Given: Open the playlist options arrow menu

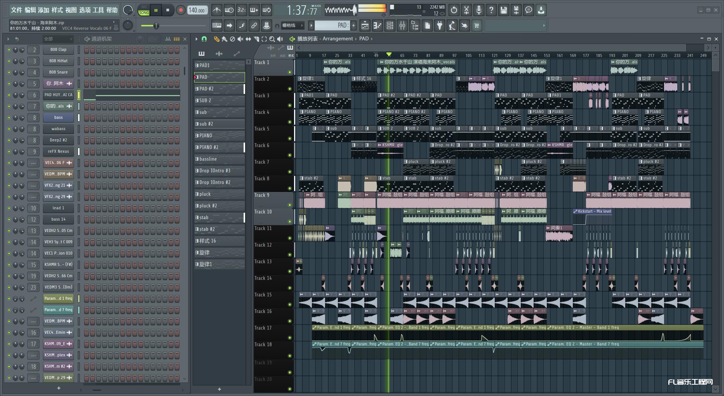Looking at the screenshot, I should (x=196, y=39).
